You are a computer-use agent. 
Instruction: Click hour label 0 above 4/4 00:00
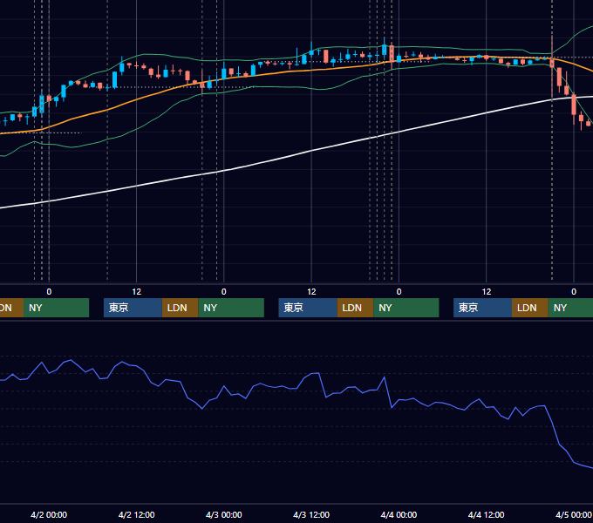point(399,292)
